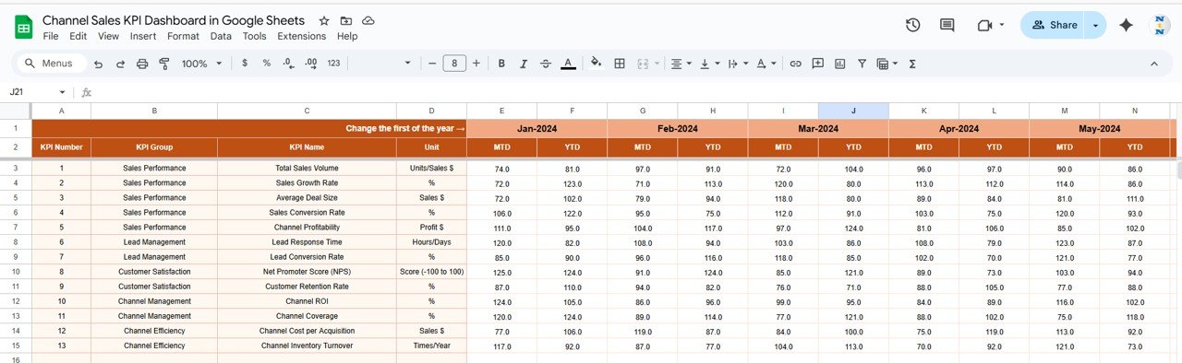This screenshot has width=1182, height=363.
Task: Open the Google Sheets home icon
Action: coord(24,27)
